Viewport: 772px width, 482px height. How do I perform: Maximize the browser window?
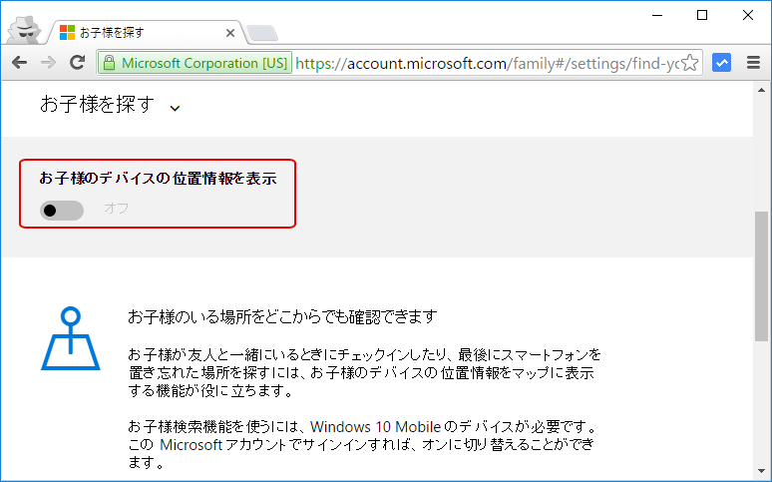[x=702, y=16]
